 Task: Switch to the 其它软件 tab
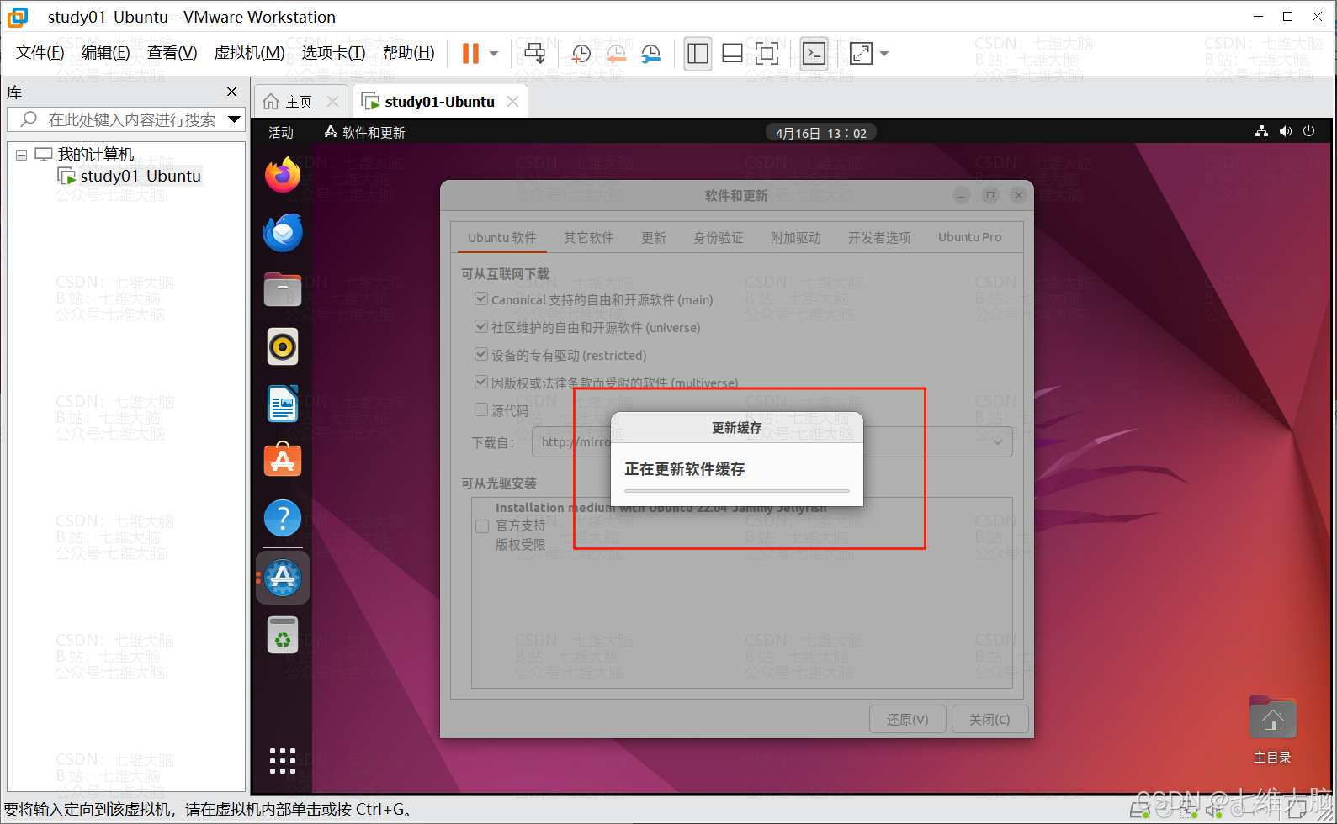[589, 238]
